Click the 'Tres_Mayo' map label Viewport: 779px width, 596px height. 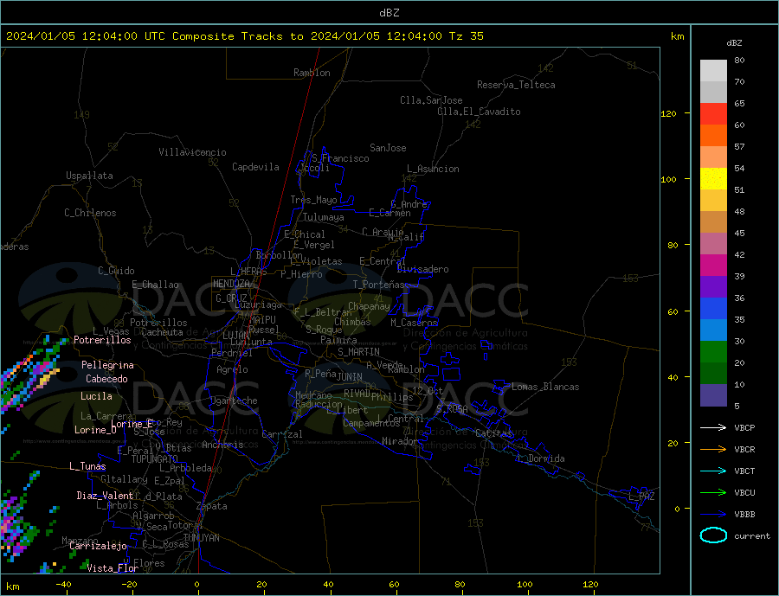tap(314, 200)
